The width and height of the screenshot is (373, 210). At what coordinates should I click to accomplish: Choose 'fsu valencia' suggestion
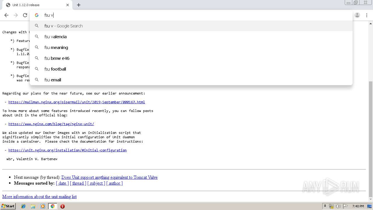pyautogui.click(x=191, y=37)
